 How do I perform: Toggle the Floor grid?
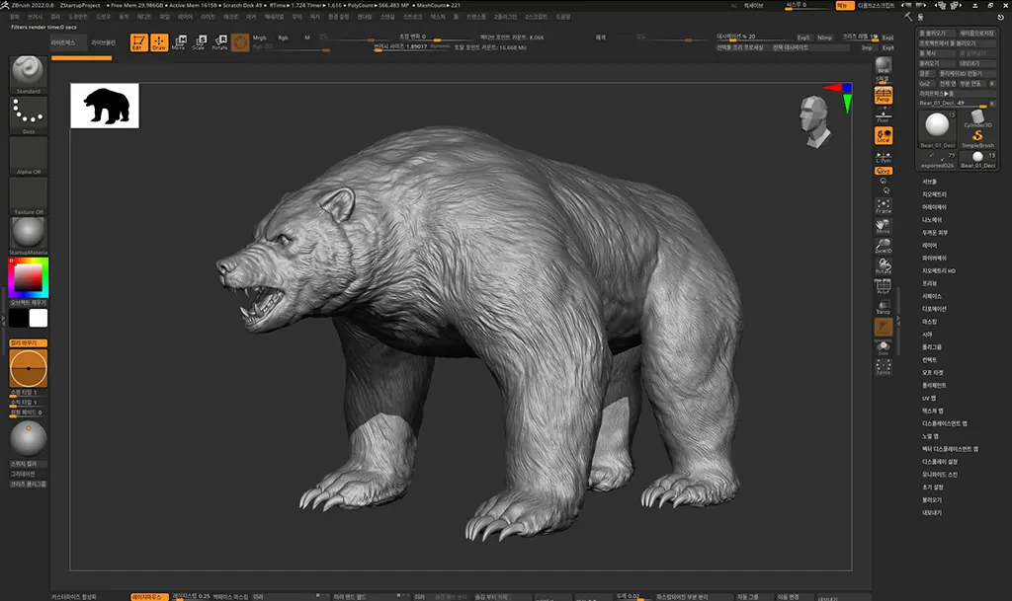pos(884,115)
